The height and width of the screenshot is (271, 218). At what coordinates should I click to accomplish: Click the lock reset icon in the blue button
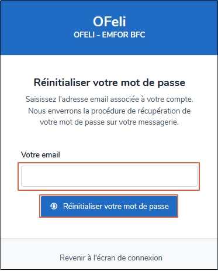[x=54, y=206]
